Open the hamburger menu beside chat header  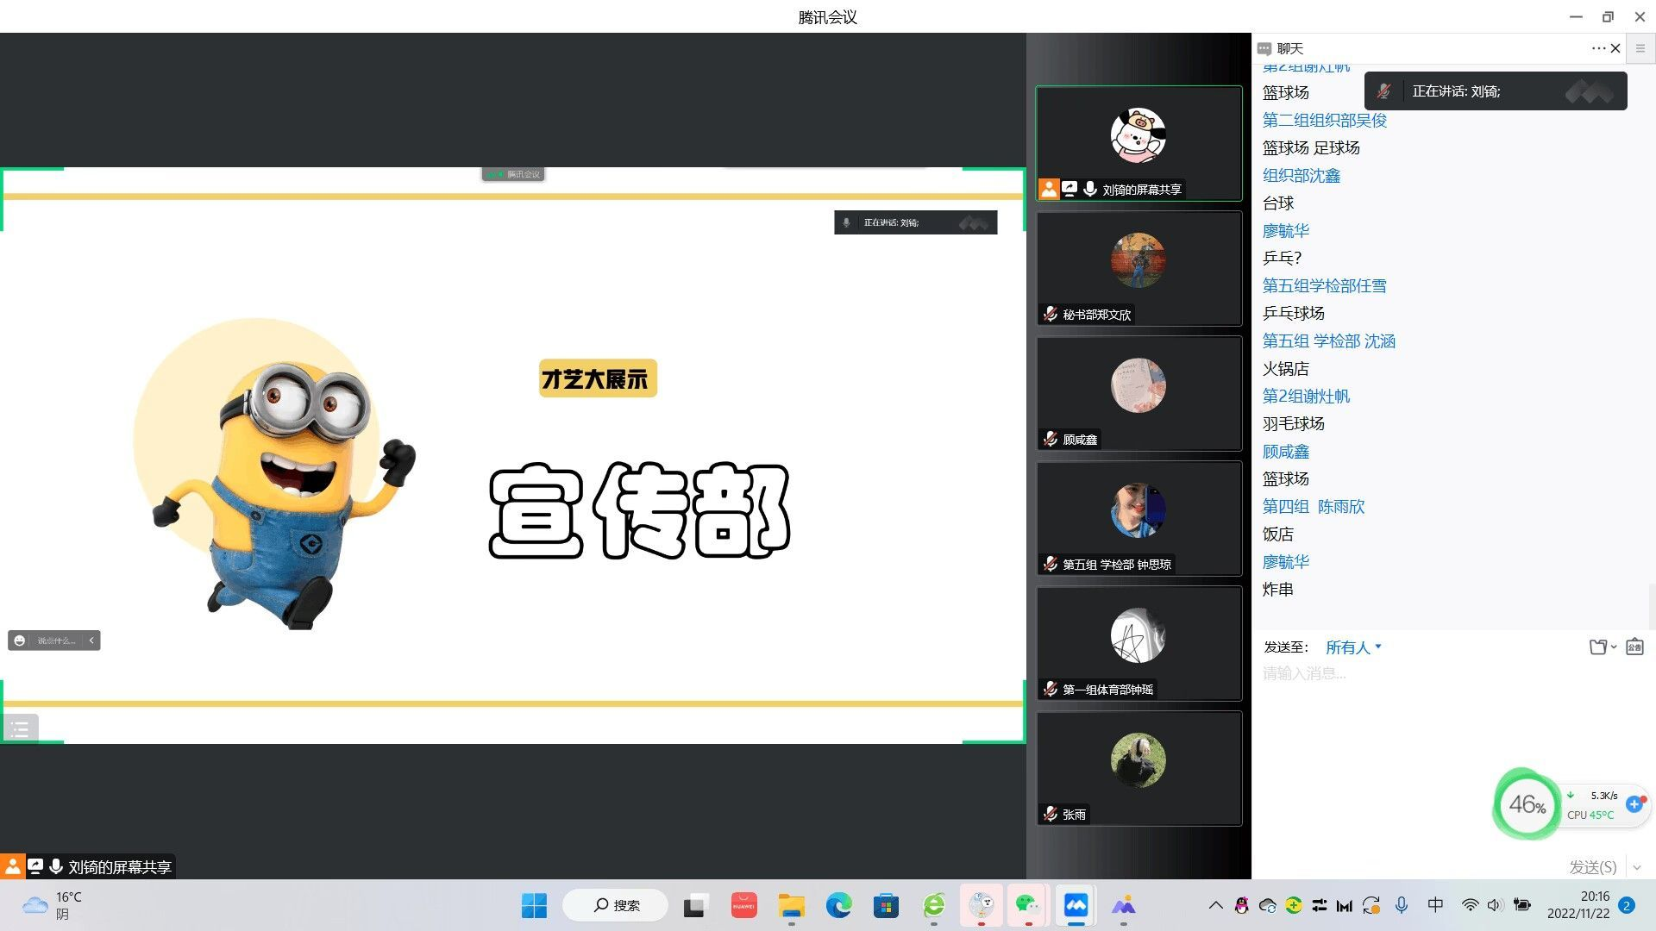pyautogui.click(x=1640, y=48)
